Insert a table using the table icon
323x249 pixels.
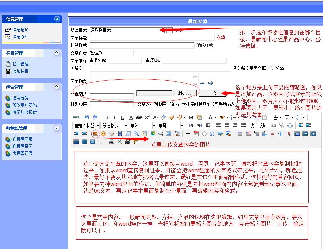pos(240,134)
